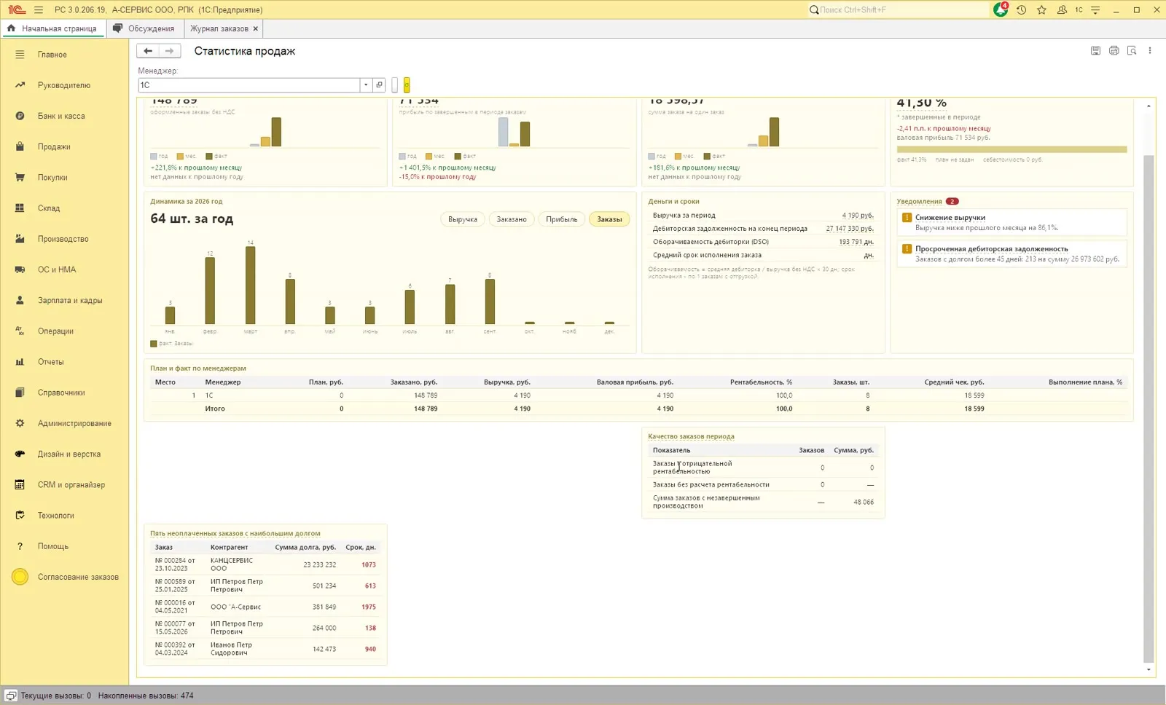This screenshot has height=705, width=1166.
Task: Open the three-dot more menu
Action: pos(1150,51)
